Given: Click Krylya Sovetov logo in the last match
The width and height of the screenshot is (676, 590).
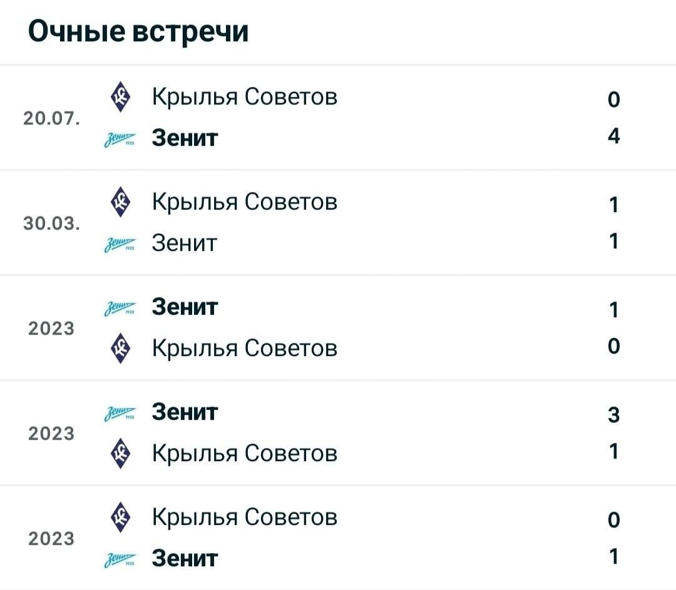Looking at the screenshot, I should pos(121,517).
